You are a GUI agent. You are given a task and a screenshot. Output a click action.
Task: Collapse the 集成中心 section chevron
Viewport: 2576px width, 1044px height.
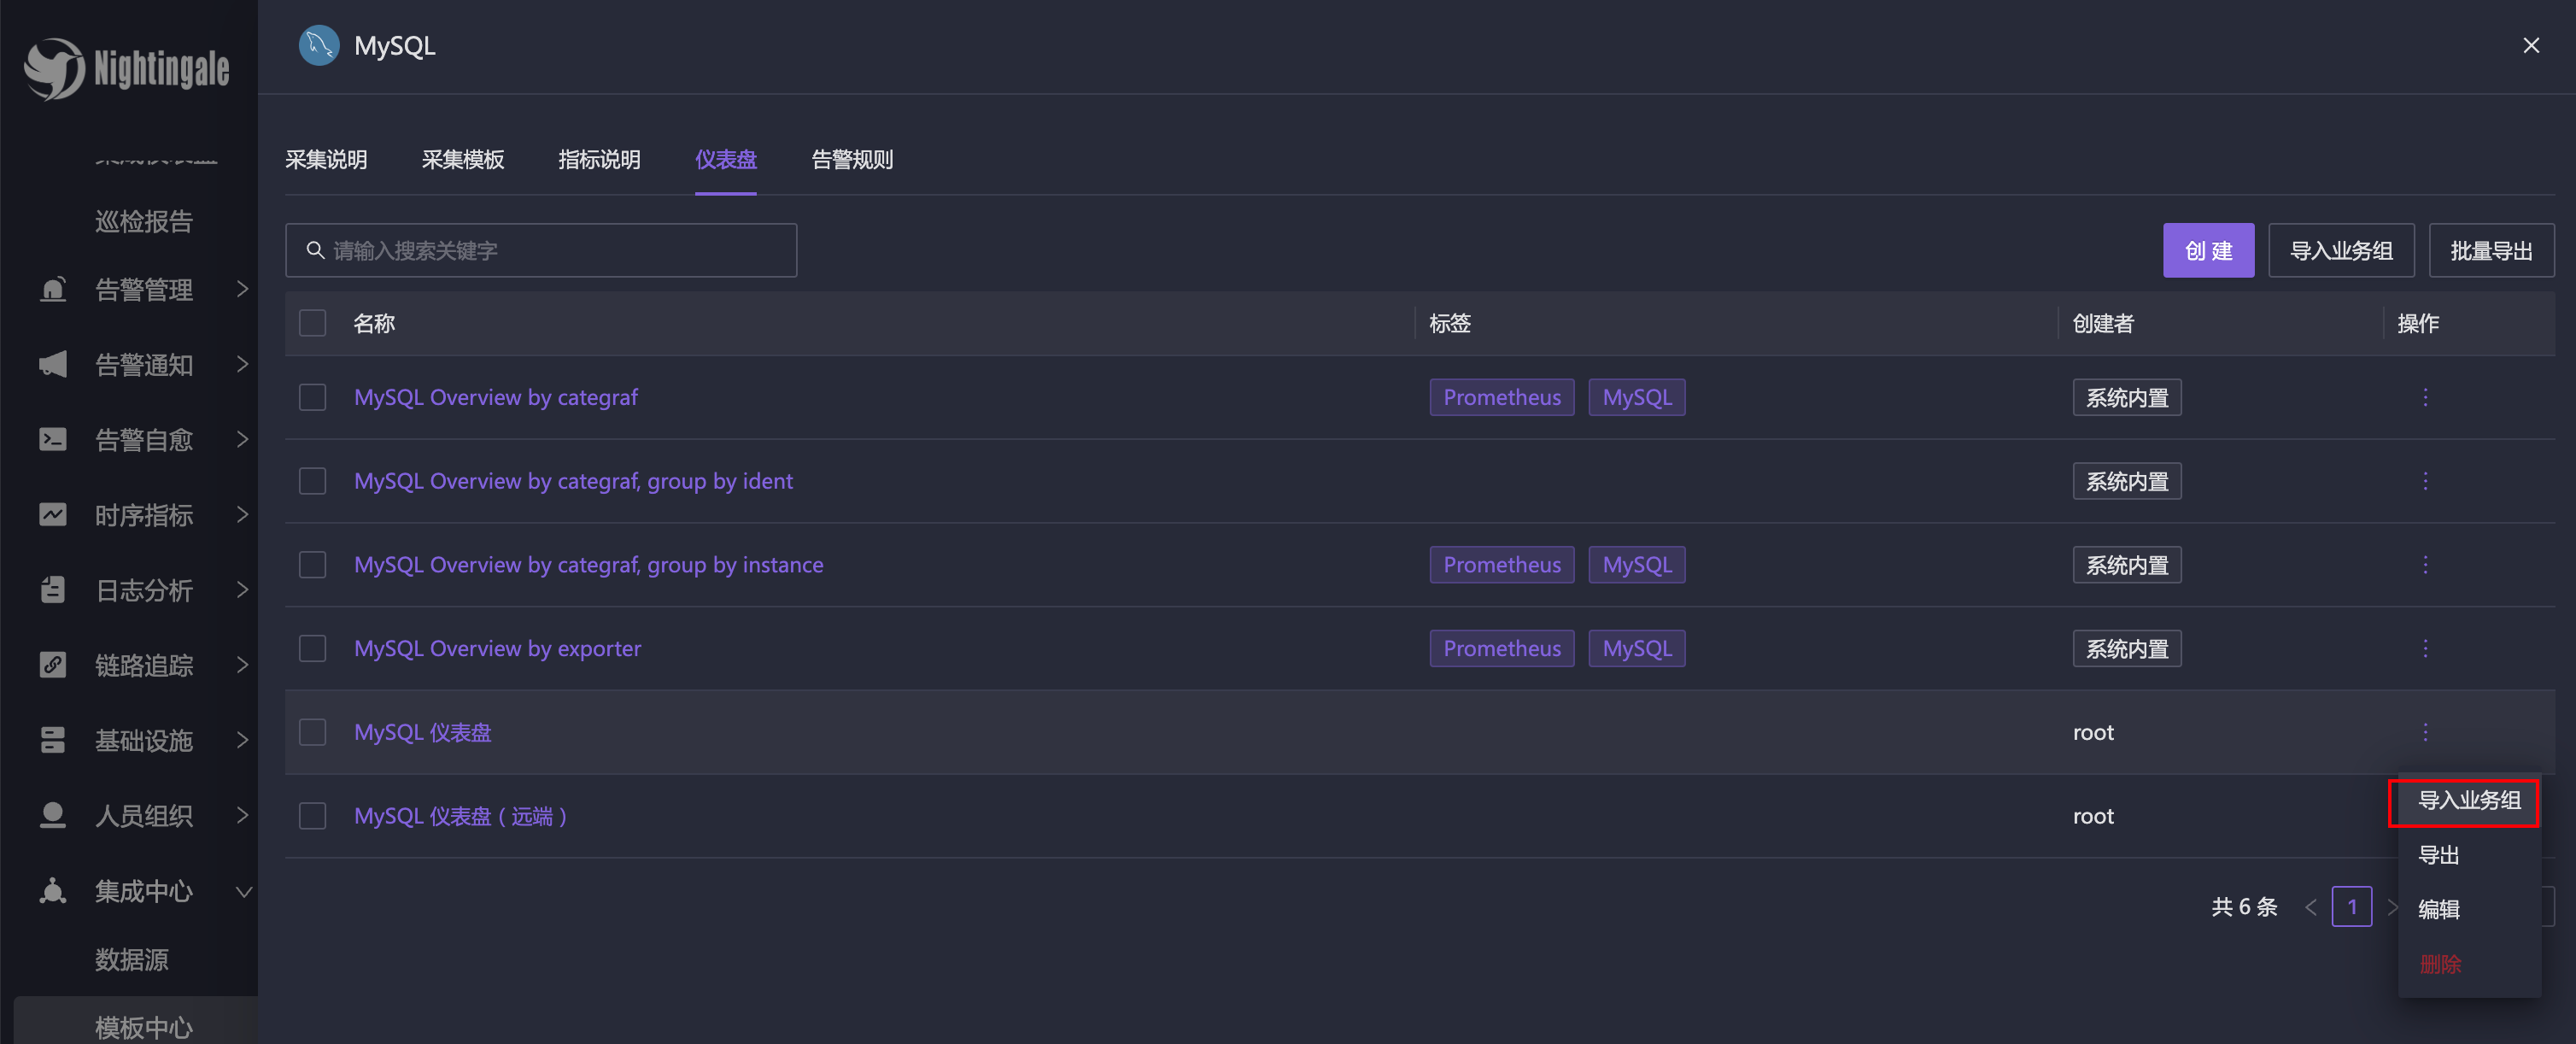[x=243, y=891]
